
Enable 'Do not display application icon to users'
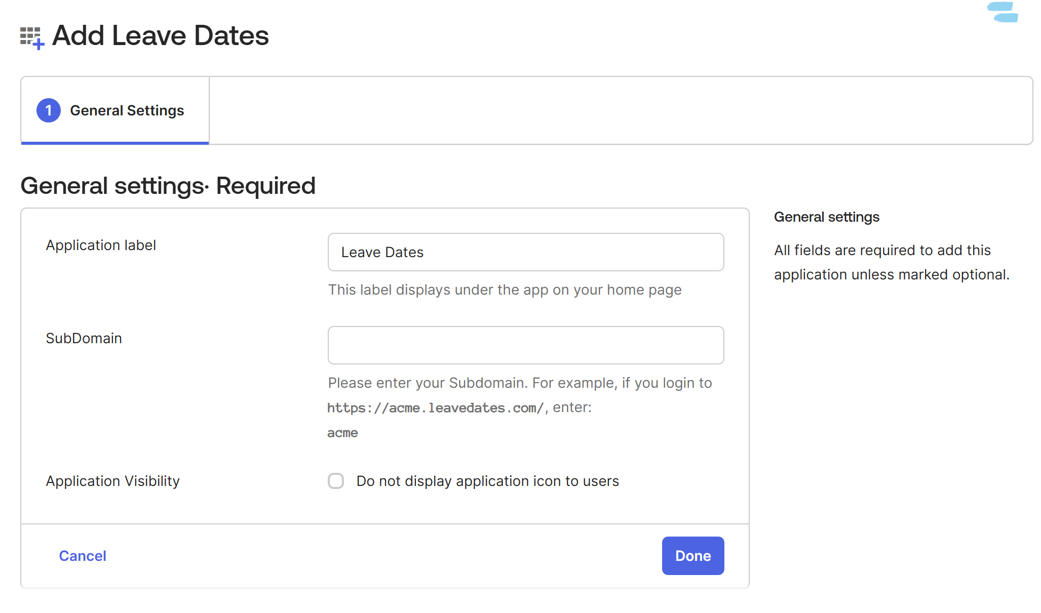[336, 481]
